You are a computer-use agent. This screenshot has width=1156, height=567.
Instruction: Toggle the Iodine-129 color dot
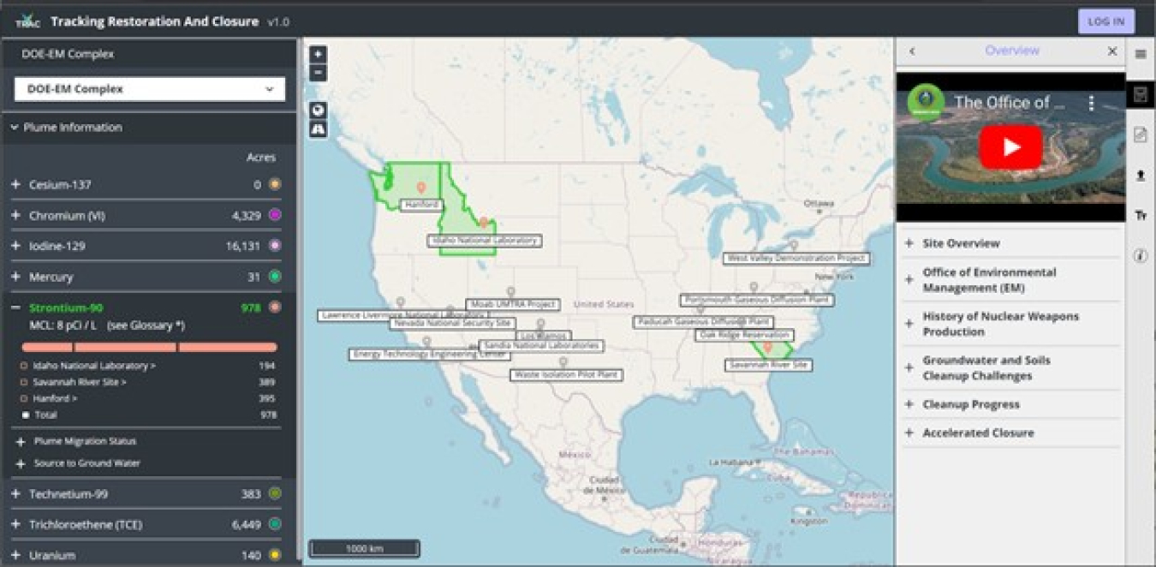tap(275, 246)
